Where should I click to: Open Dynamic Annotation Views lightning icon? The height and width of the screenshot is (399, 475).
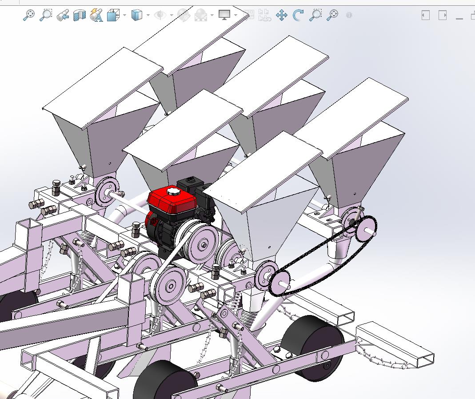[x=96, y=15]
